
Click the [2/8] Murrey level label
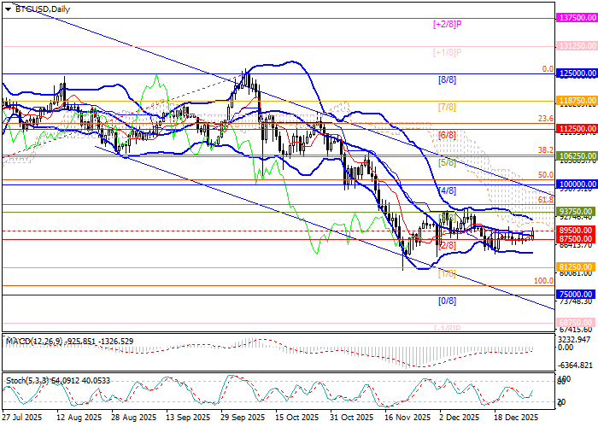coord(447,245)
